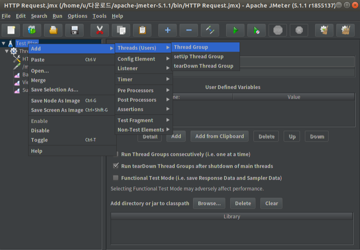Click the Value column header

pyautogui.click(x=294, y=97)
